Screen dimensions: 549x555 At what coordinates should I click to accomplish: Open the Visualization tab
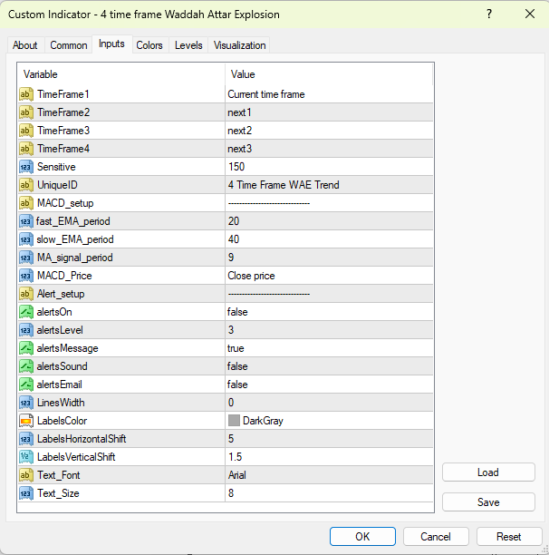pyautogui.click(x=240, y=45)
